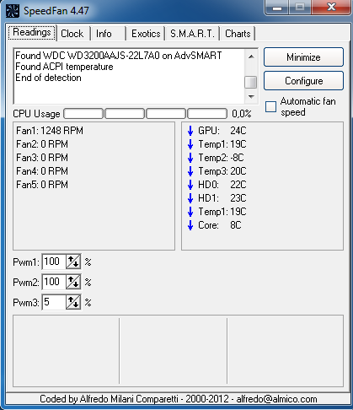The height and width of the screenshot is (410, 353).
Task: Click the Fan3: 0 RPM reading
Action: [42, 158]
